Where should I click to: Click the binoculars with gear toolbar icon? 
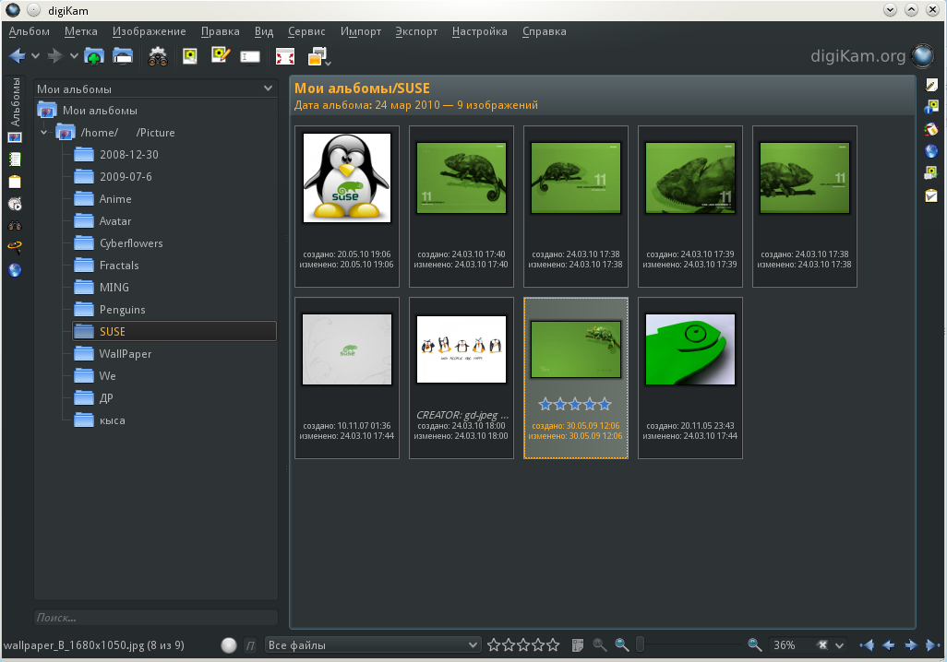158,56
